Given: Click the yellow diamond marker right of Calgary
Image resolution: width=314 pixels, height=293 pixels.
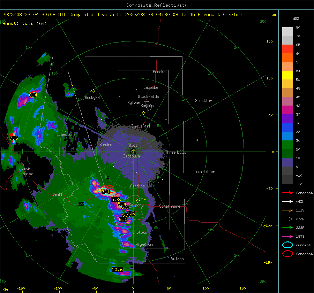Looking at the screenshot, I should point(138,201).
